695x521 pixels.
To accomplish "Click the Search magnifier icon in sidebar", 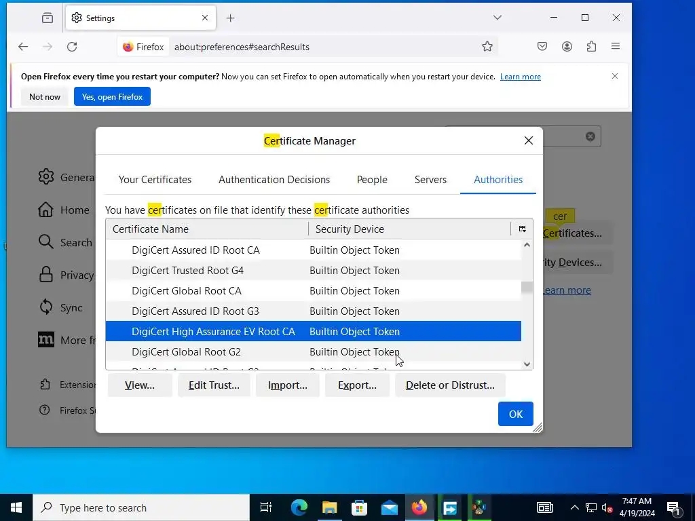I will [x=45, y=242].
